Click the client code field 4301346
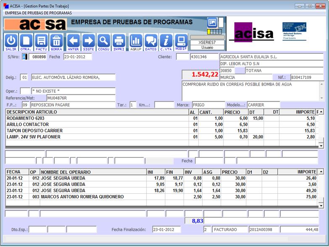Screen dimensions: 329x247 click(x=204, y=57)
